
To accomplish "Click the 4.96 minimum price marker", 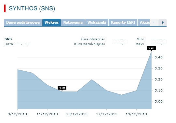I will coord(62,88).
